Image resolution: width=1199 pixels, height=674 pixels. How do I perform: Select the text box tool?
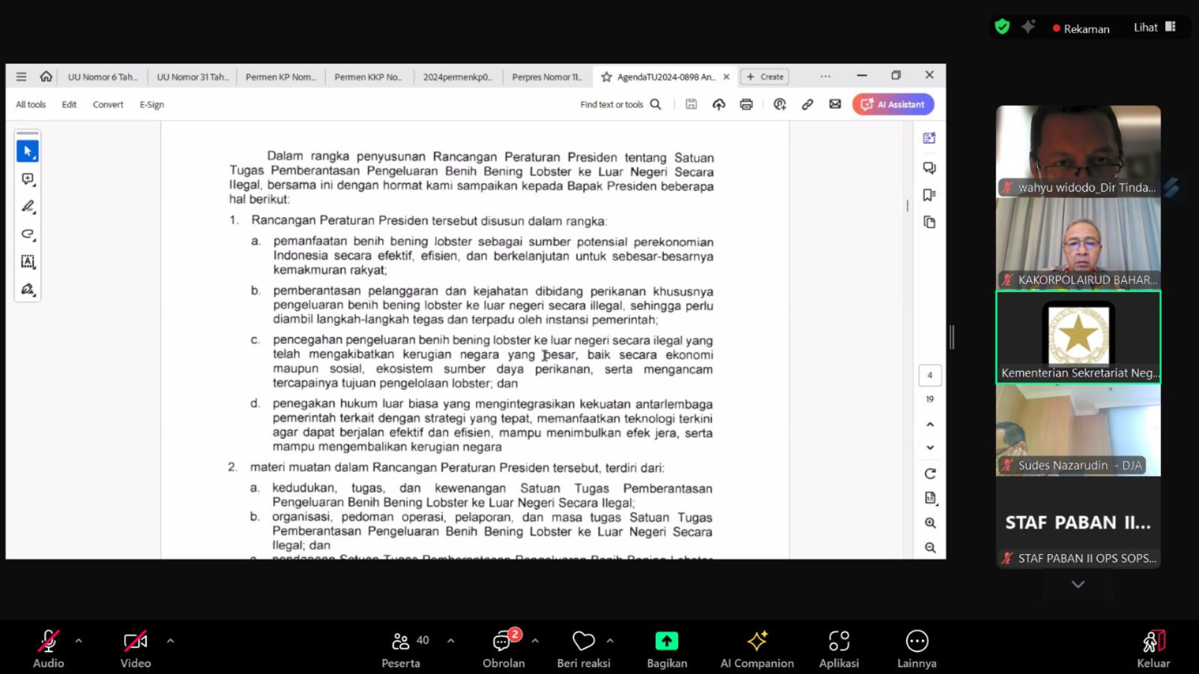click(27, 261)
